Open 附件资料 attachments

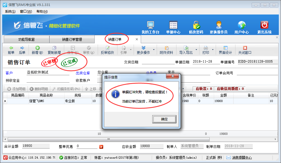(x=166, y=50)
